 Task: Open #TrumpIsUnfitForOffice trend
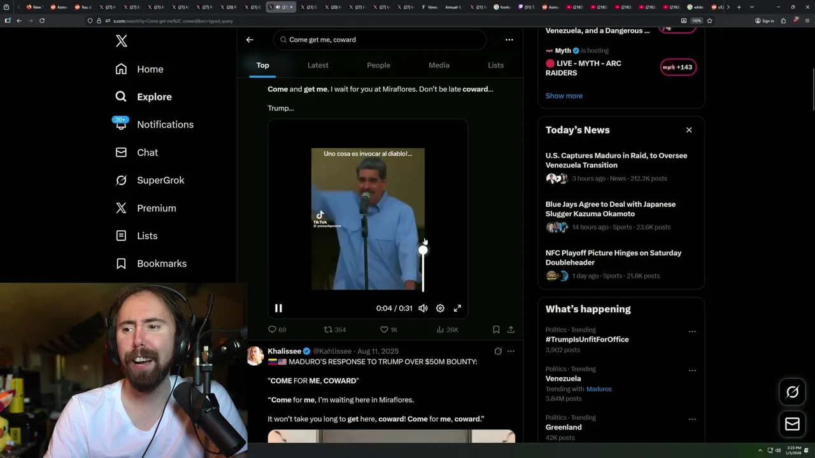[x=586, y=340]
